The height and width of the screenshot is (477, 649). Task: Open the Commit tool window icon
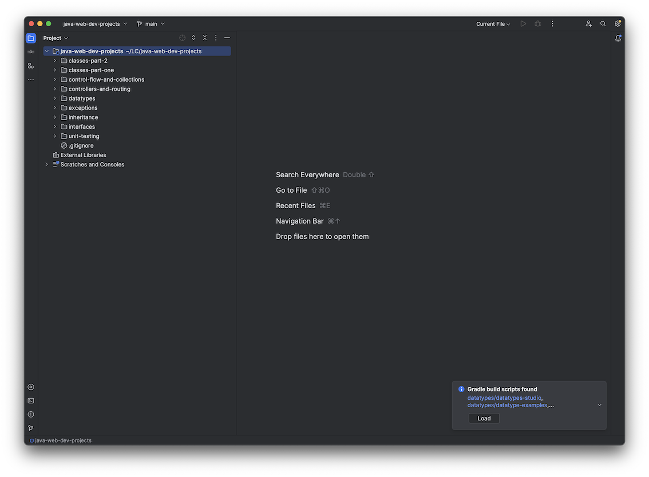pyautogui.click(x=31, y=52)
